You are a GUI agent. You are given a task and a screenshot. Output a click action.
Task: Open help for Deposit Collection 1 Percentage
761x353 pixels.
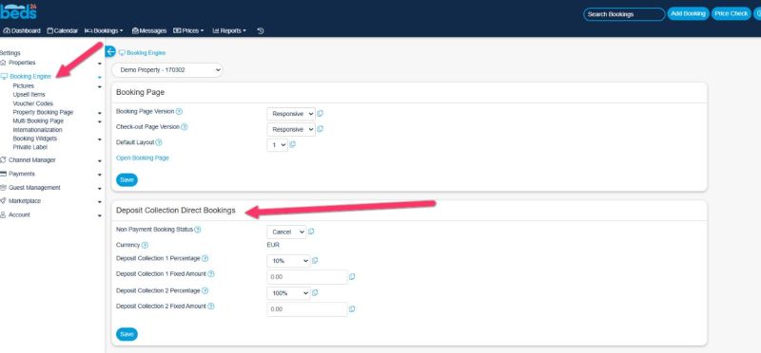205,258
